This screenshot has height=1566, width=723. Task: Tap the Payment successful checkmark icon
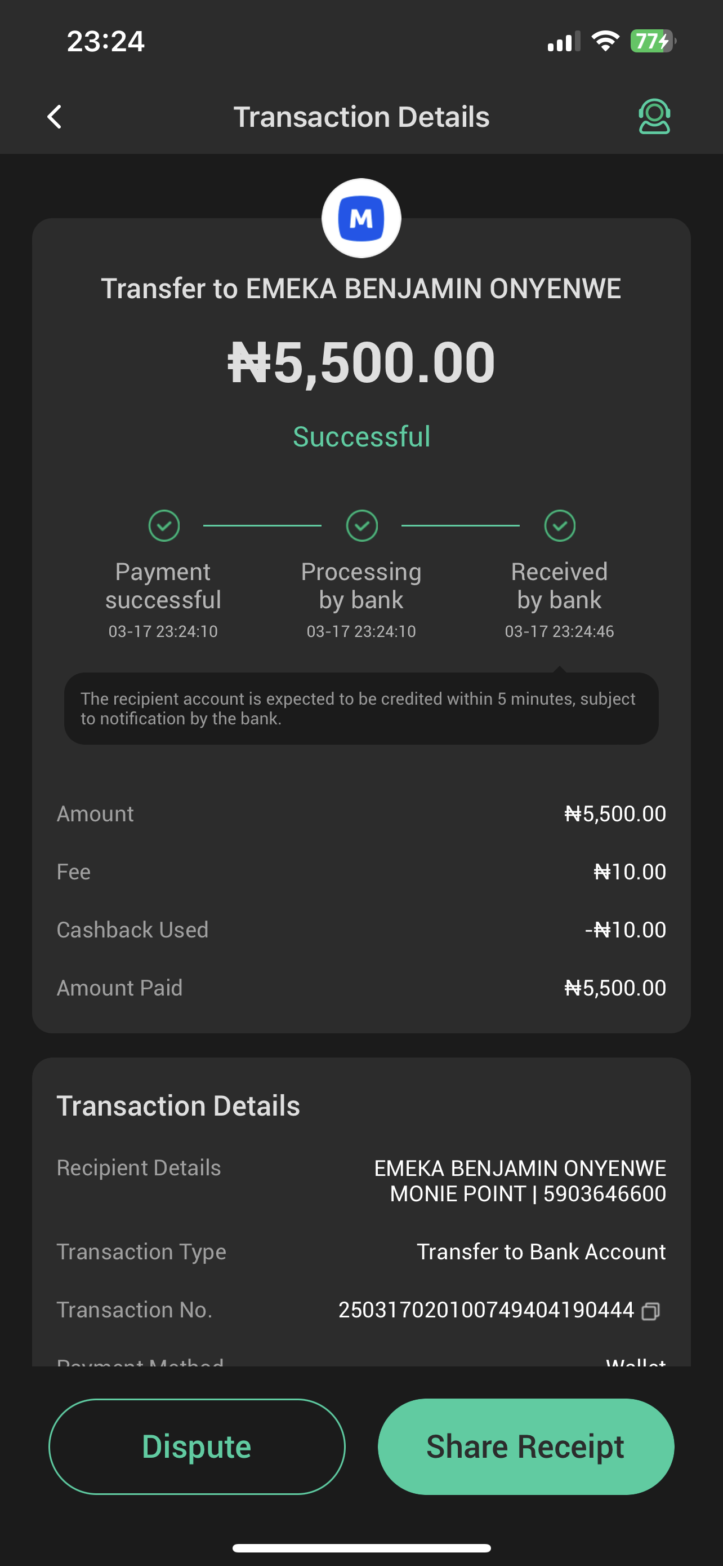coord(164,525)
